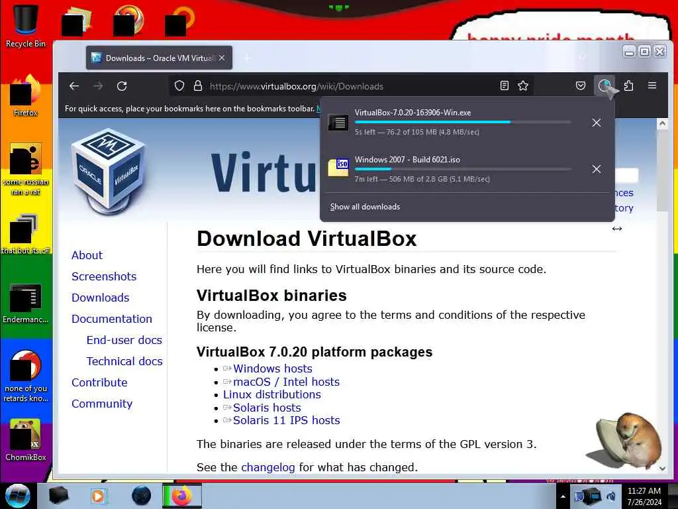The height and width of the screenshot is (509, 678).
Task: Click Linux distributions link
Action: point(272,395)
